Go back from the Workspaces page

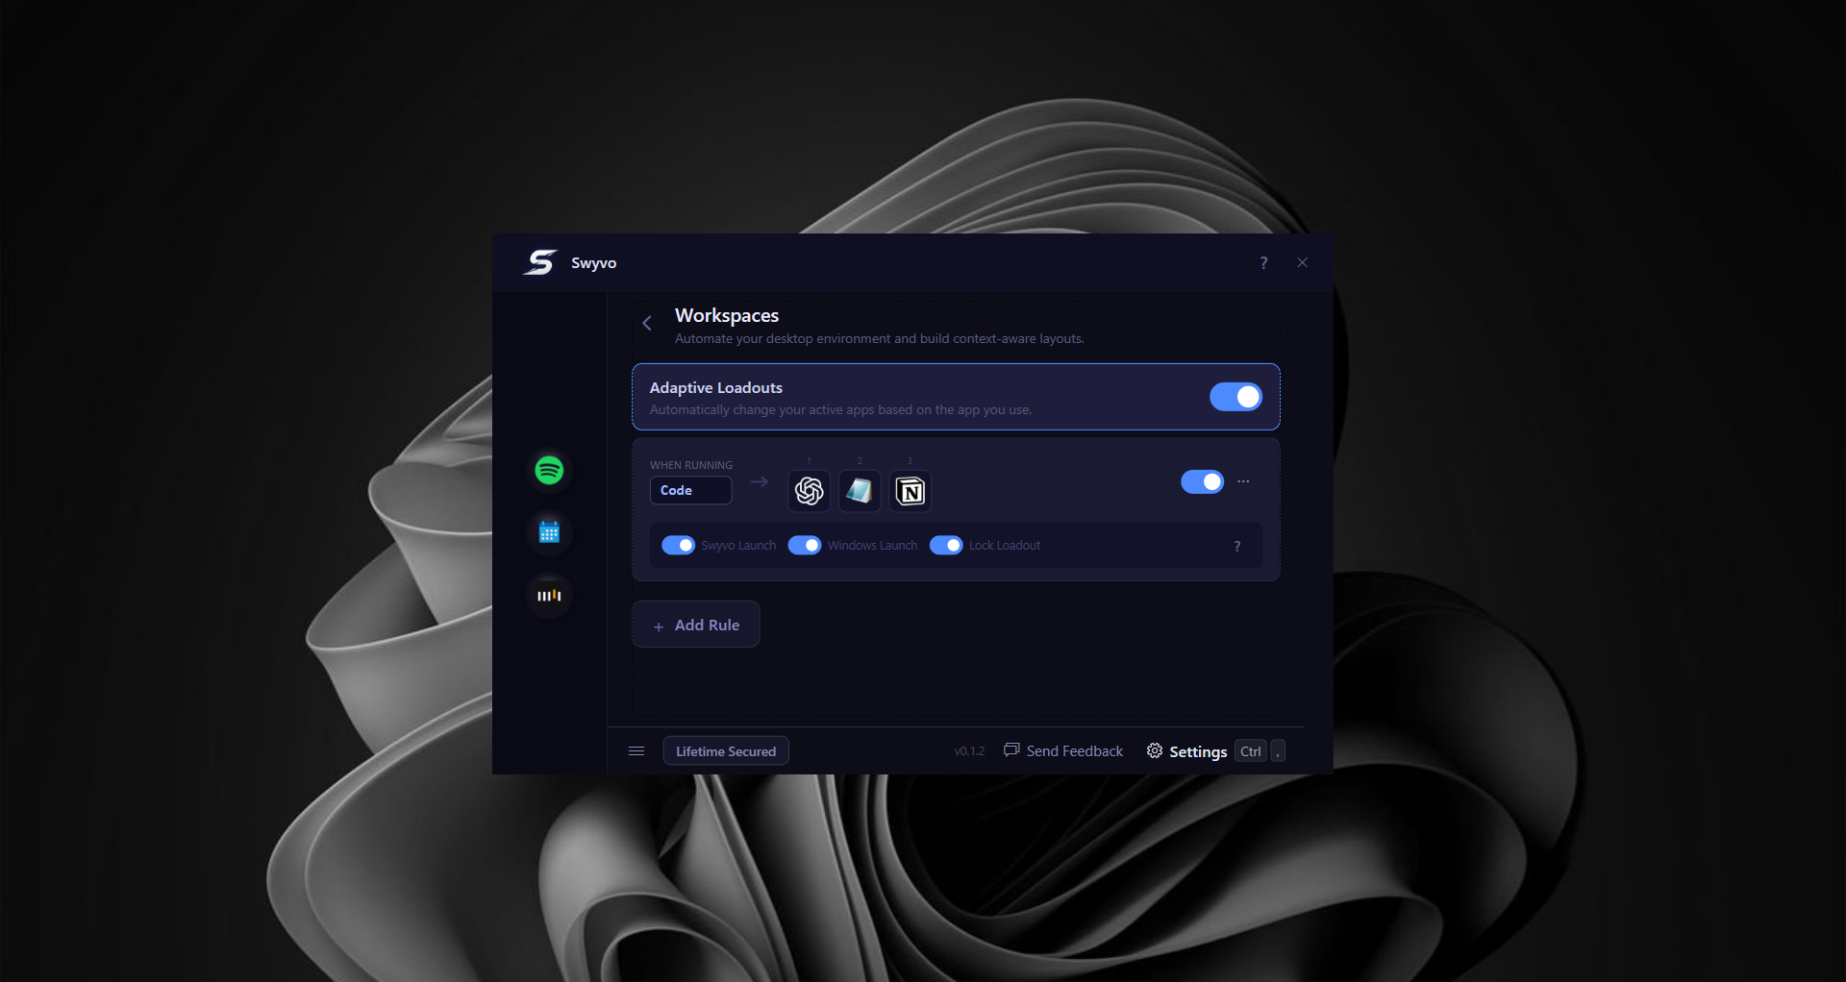pyautogui.click(x=647, y=323)
